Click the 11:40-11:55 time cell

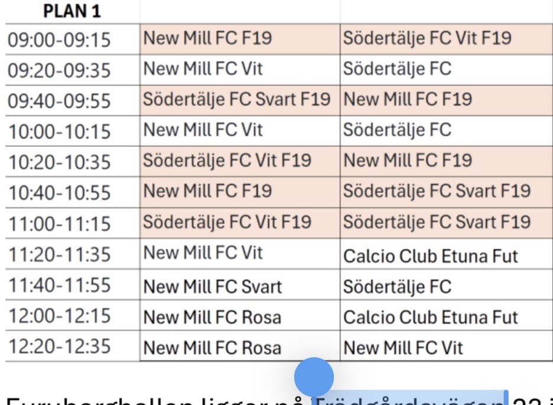59,285
